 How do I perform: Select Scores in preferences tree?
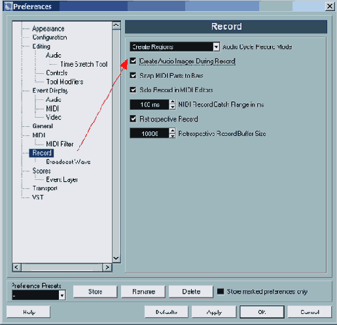coord(41,171)
